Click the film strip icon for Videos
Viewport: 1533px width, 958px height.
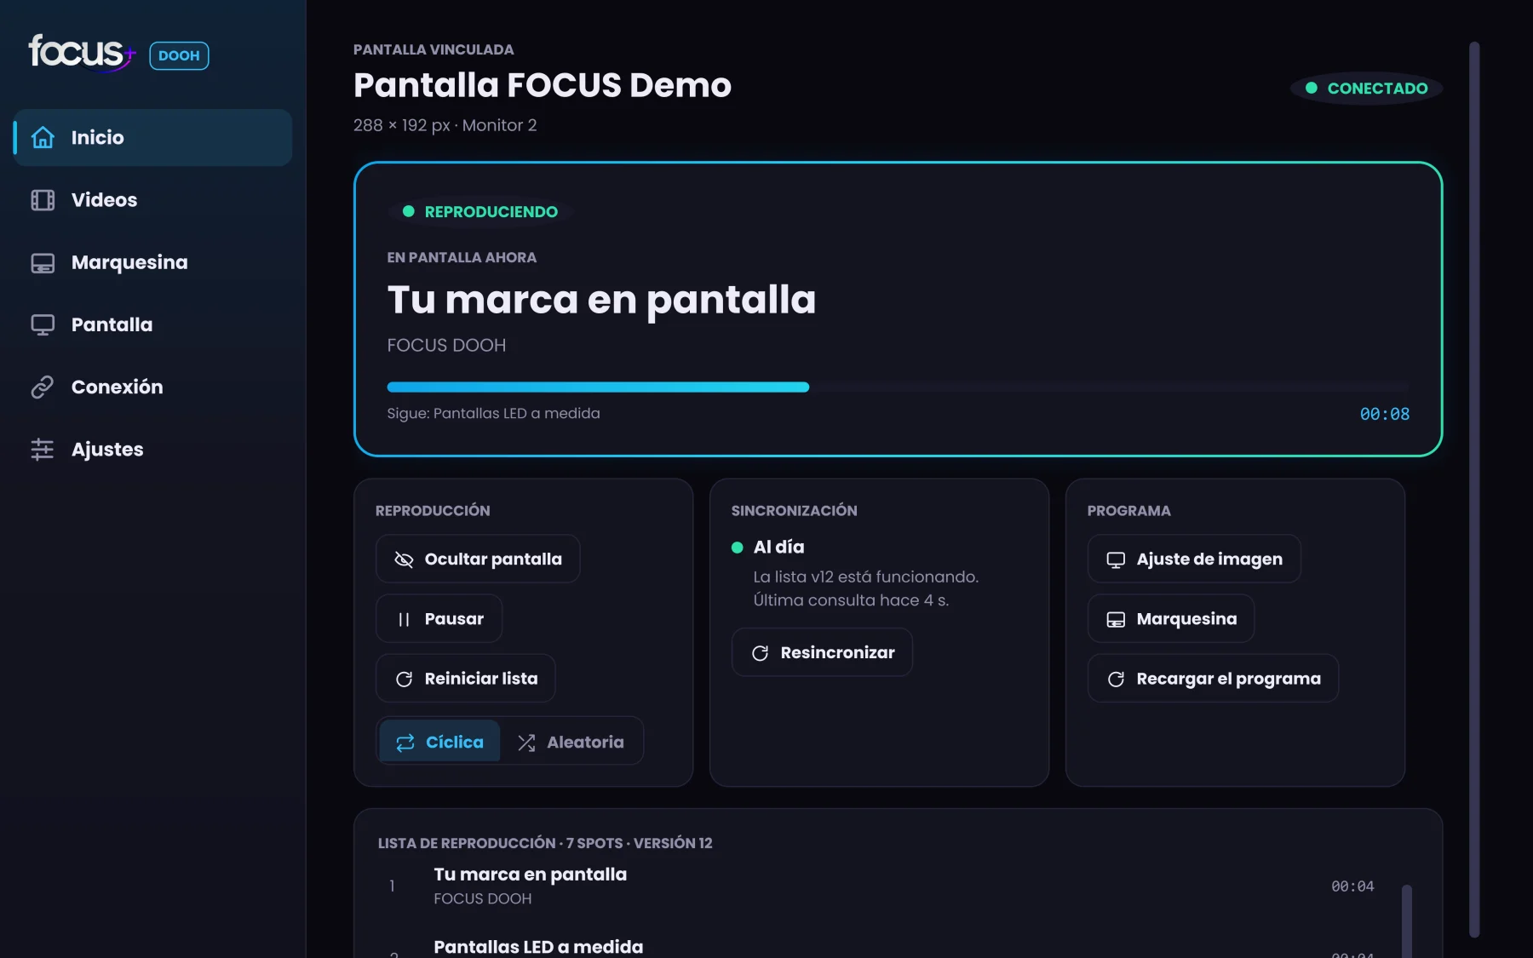point(43,200)
